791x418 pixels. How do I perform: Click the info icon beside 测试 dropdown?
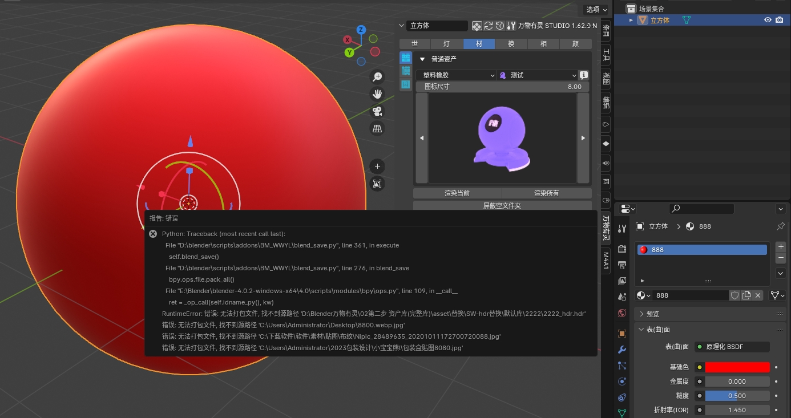[x=584, y=75]
